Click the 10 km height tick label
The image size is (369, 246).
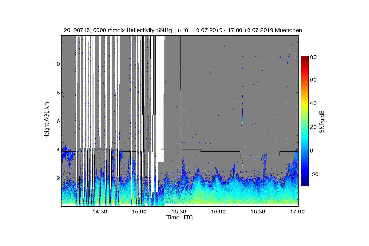pos(56,64)
